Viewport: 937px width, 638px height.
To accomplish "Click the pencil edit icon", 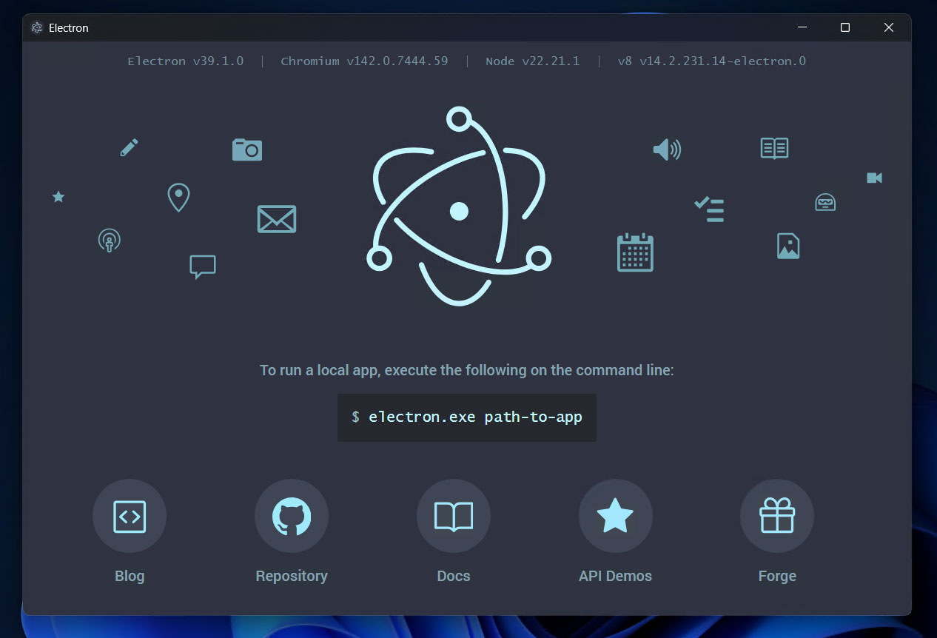I will (129, 148).
